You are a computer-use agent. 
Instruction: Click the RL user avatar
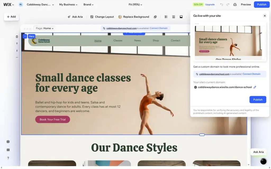[x=21, y=5]
